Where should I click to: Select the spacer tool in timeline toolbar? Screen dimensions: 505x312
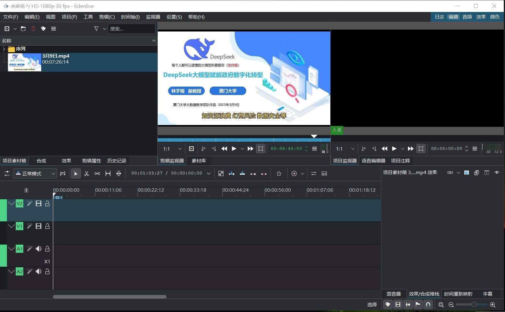coord(97,173)
